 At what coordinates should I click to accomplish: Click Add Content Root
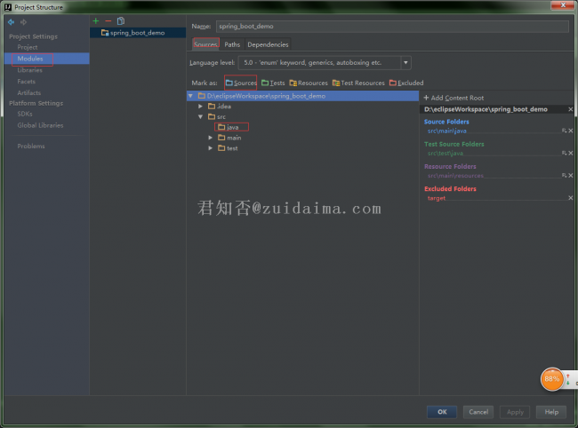454,98
